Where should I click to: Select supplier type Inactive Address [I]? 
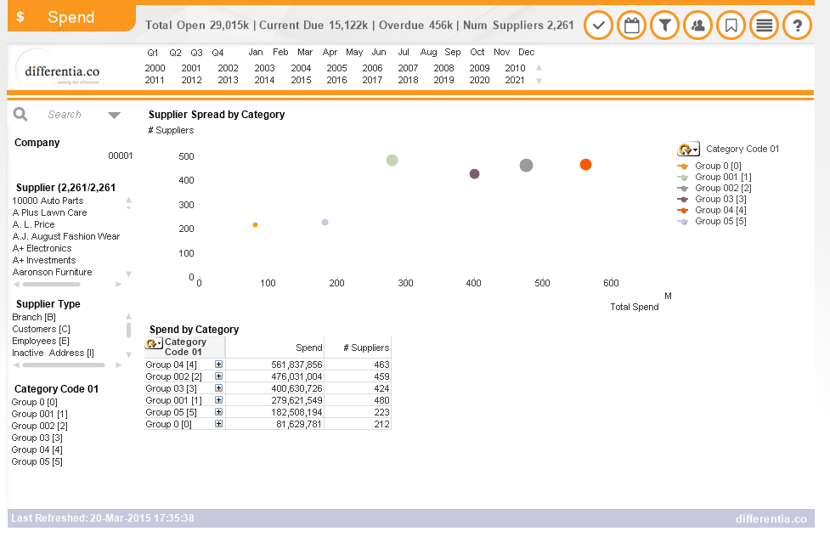[x=53, y=353]
